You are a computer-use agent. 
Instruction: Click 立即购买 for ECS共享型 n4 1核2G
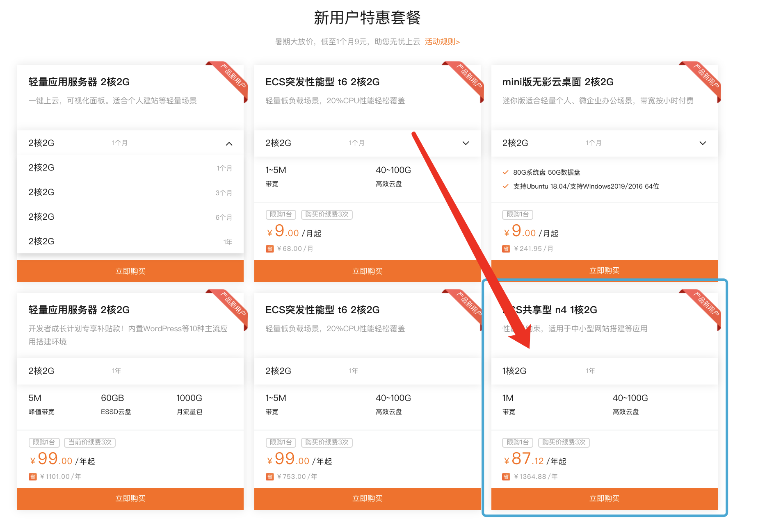pyautogui.click(x=604, y=499)
